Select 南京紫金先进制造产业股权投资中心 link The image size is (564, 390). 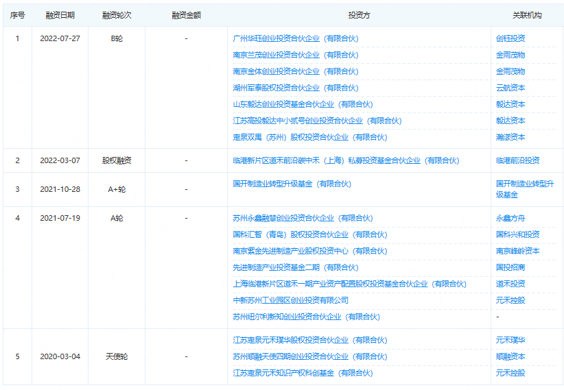tap(309, 251)
